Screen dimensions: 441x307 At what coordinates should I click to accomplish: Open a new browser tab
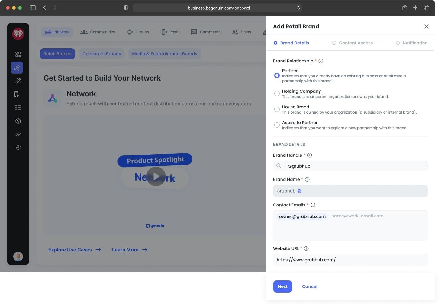tap(415, 8)
